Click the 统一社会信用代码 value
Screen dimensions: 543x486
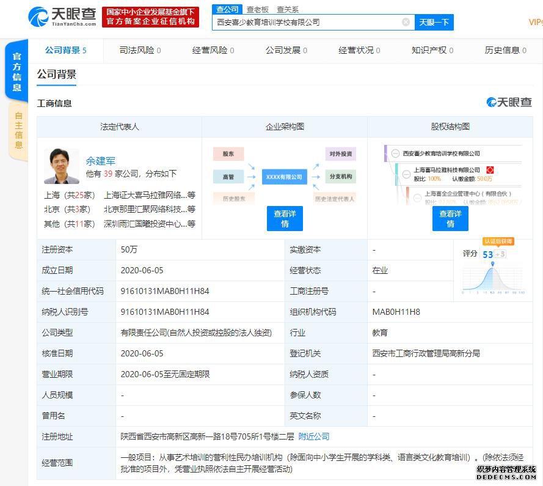coord(165,291)
